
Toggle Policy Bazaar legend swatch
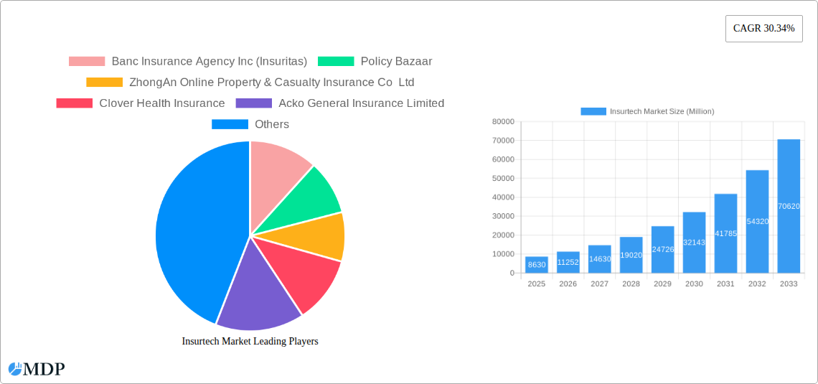click(336, 62)
